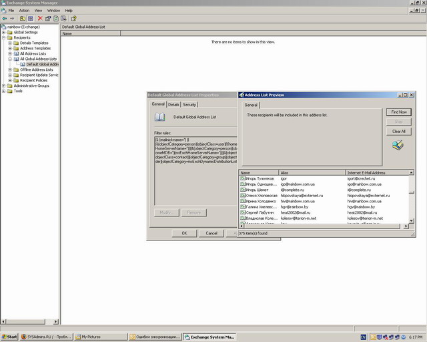
Task: Expand the Administrative Groups node
Action: coord(4,85)
